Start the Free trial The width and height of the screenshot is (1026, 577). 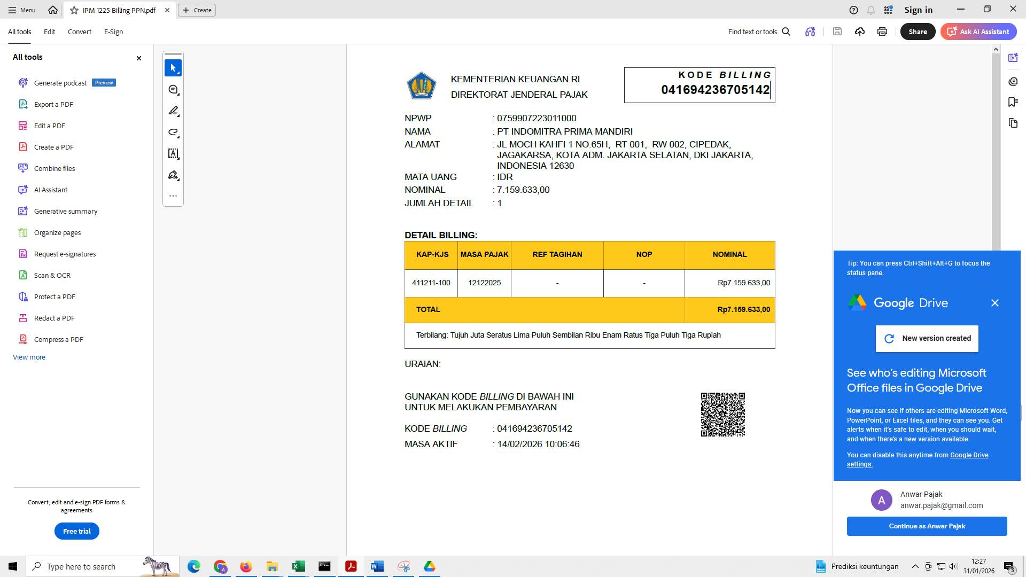(76, 531)
